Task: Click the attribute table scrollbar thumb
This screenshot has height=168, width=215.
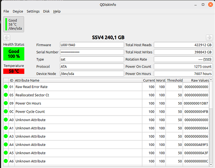Action: pos(211,95)
